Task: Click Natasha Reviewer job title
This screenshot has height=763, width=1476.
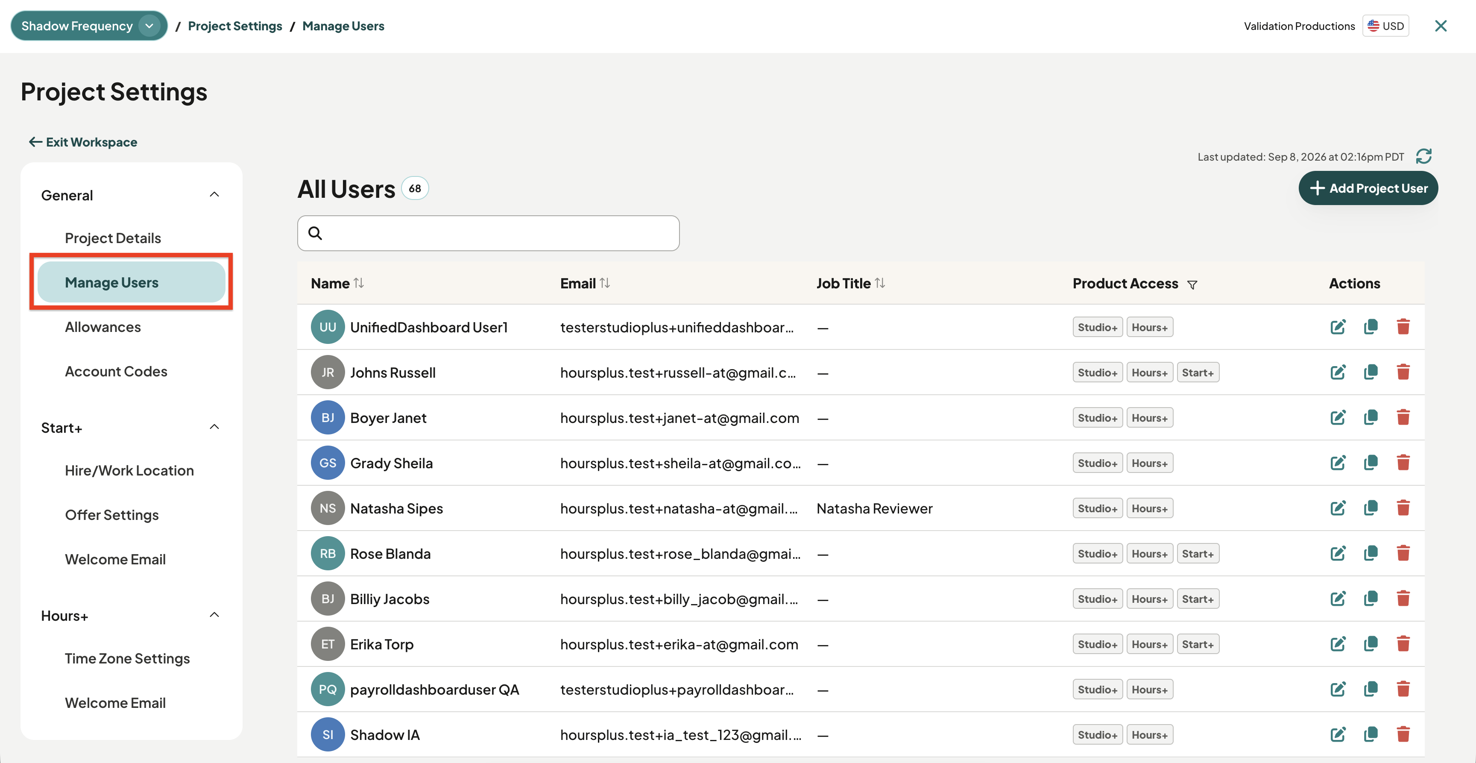Action: (874, 508)
